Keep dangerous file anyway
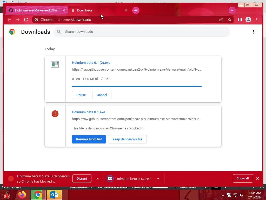Screen dimensions: 266x200 tap(127, 139)
